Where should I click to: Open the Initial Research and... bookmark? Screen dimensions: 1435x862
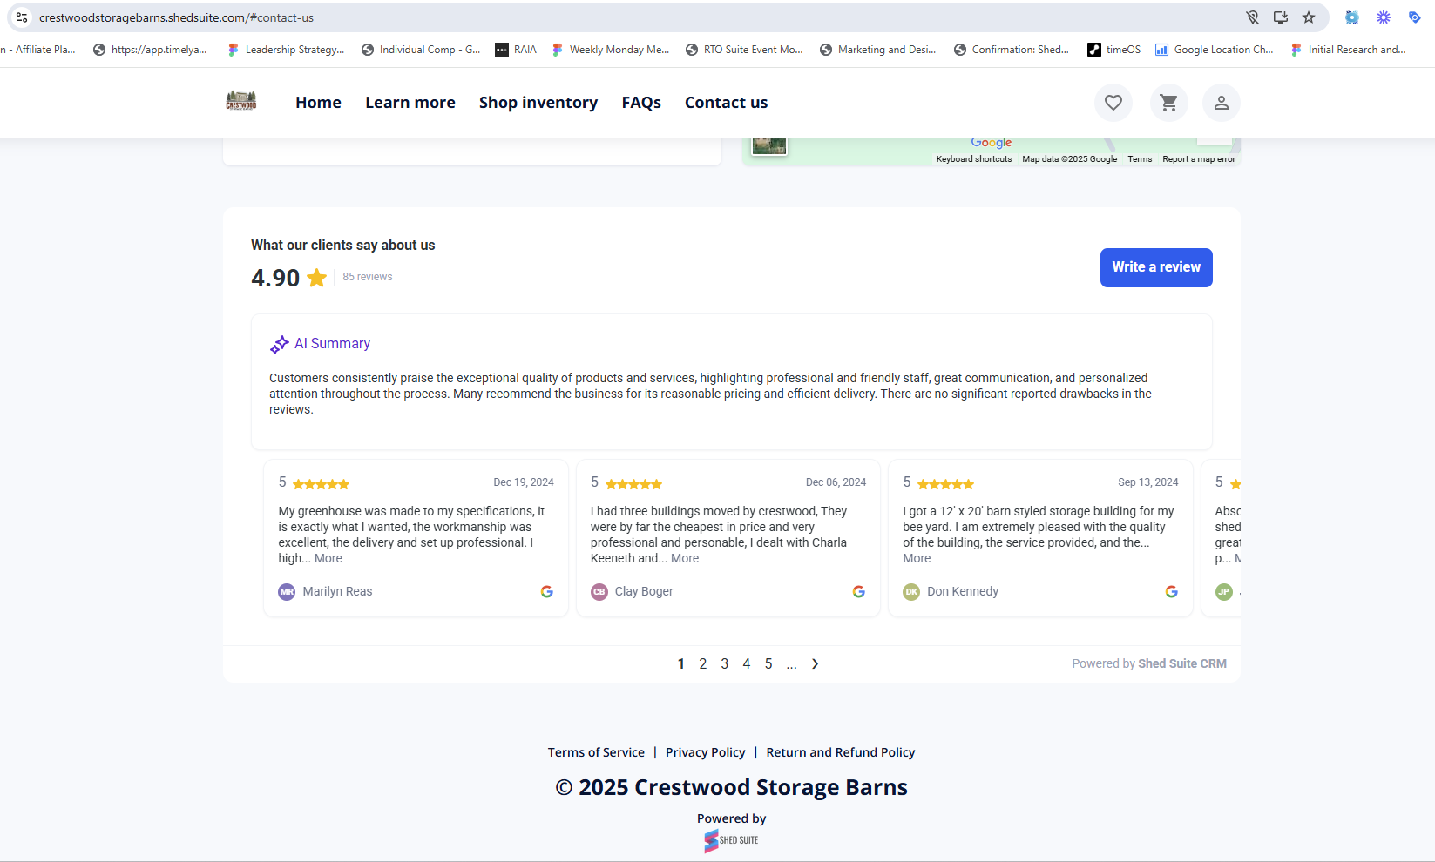1348,50
